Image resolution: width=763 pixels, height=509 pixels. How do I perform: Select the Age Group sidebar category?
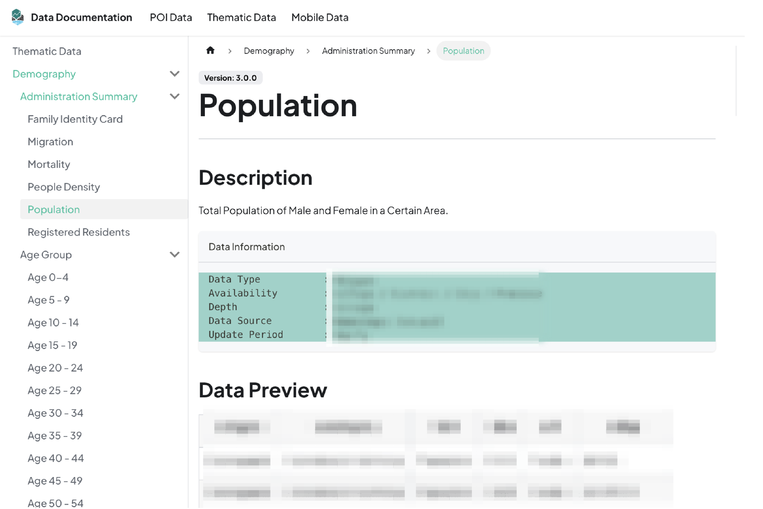[x=46, y=255]
